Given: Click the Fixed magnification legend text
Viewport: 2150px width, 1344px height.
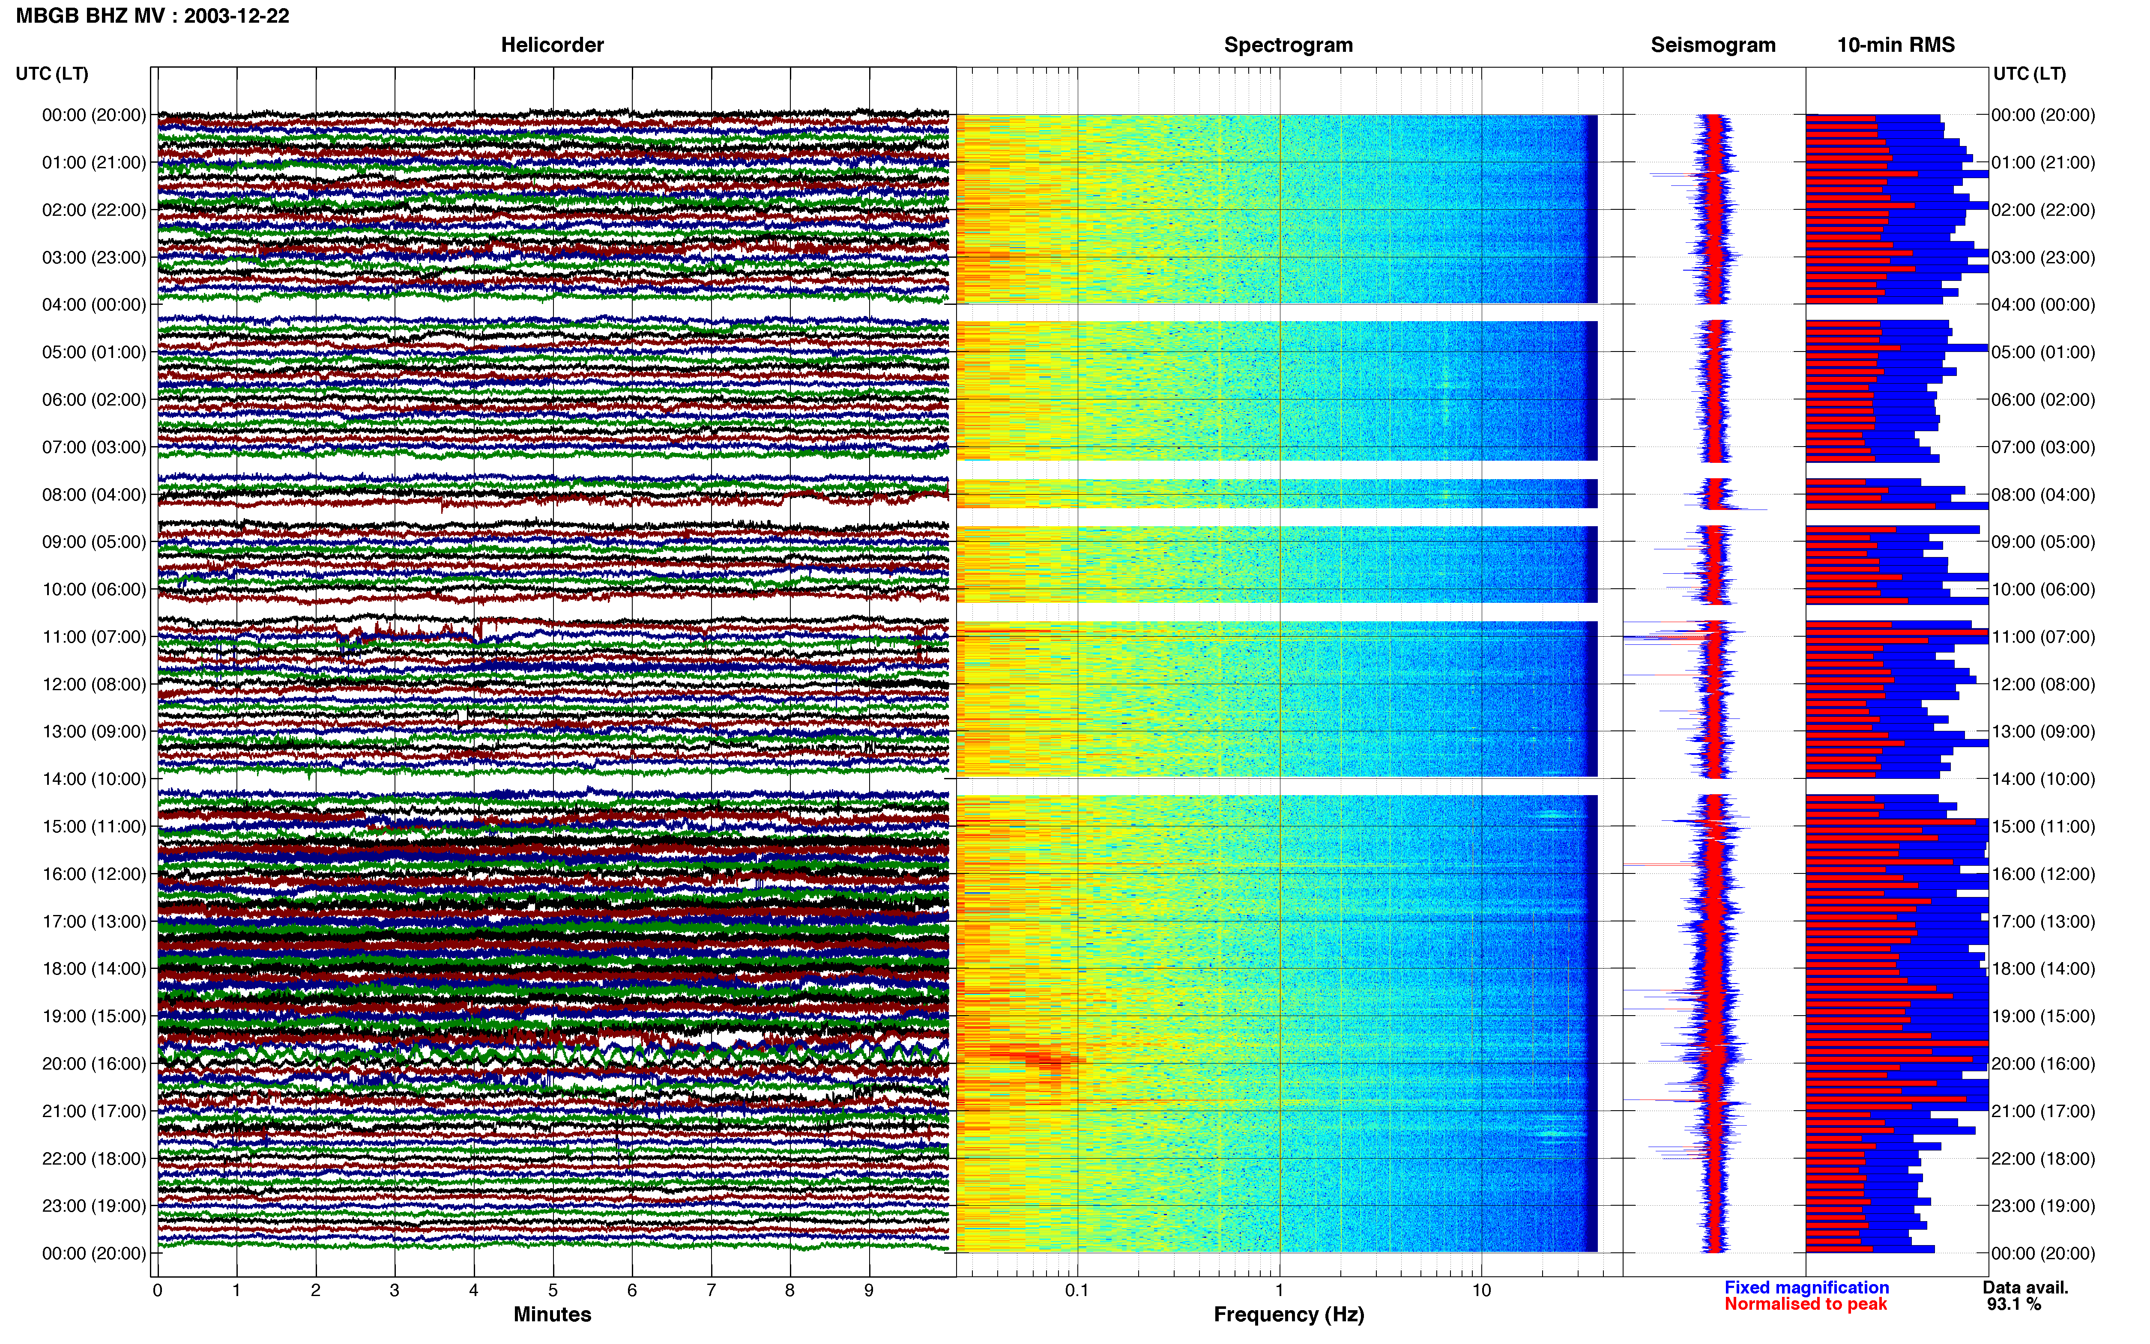Looking at the screenshot, I should (x=1806, y=1287).
